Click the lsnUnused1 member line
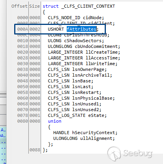 click(x=74, y=104)
